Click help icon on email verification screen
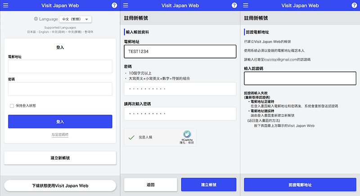The height and width of the screenshot is (196, 360). click(x=354, y=5)
